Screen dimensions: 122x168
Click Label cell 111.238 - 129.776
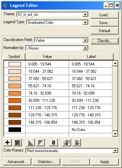(91, 108)
